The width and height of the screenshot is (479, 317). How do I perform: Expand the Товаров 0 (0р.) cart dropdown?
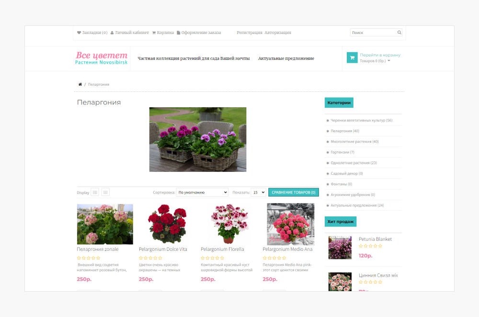375,61
